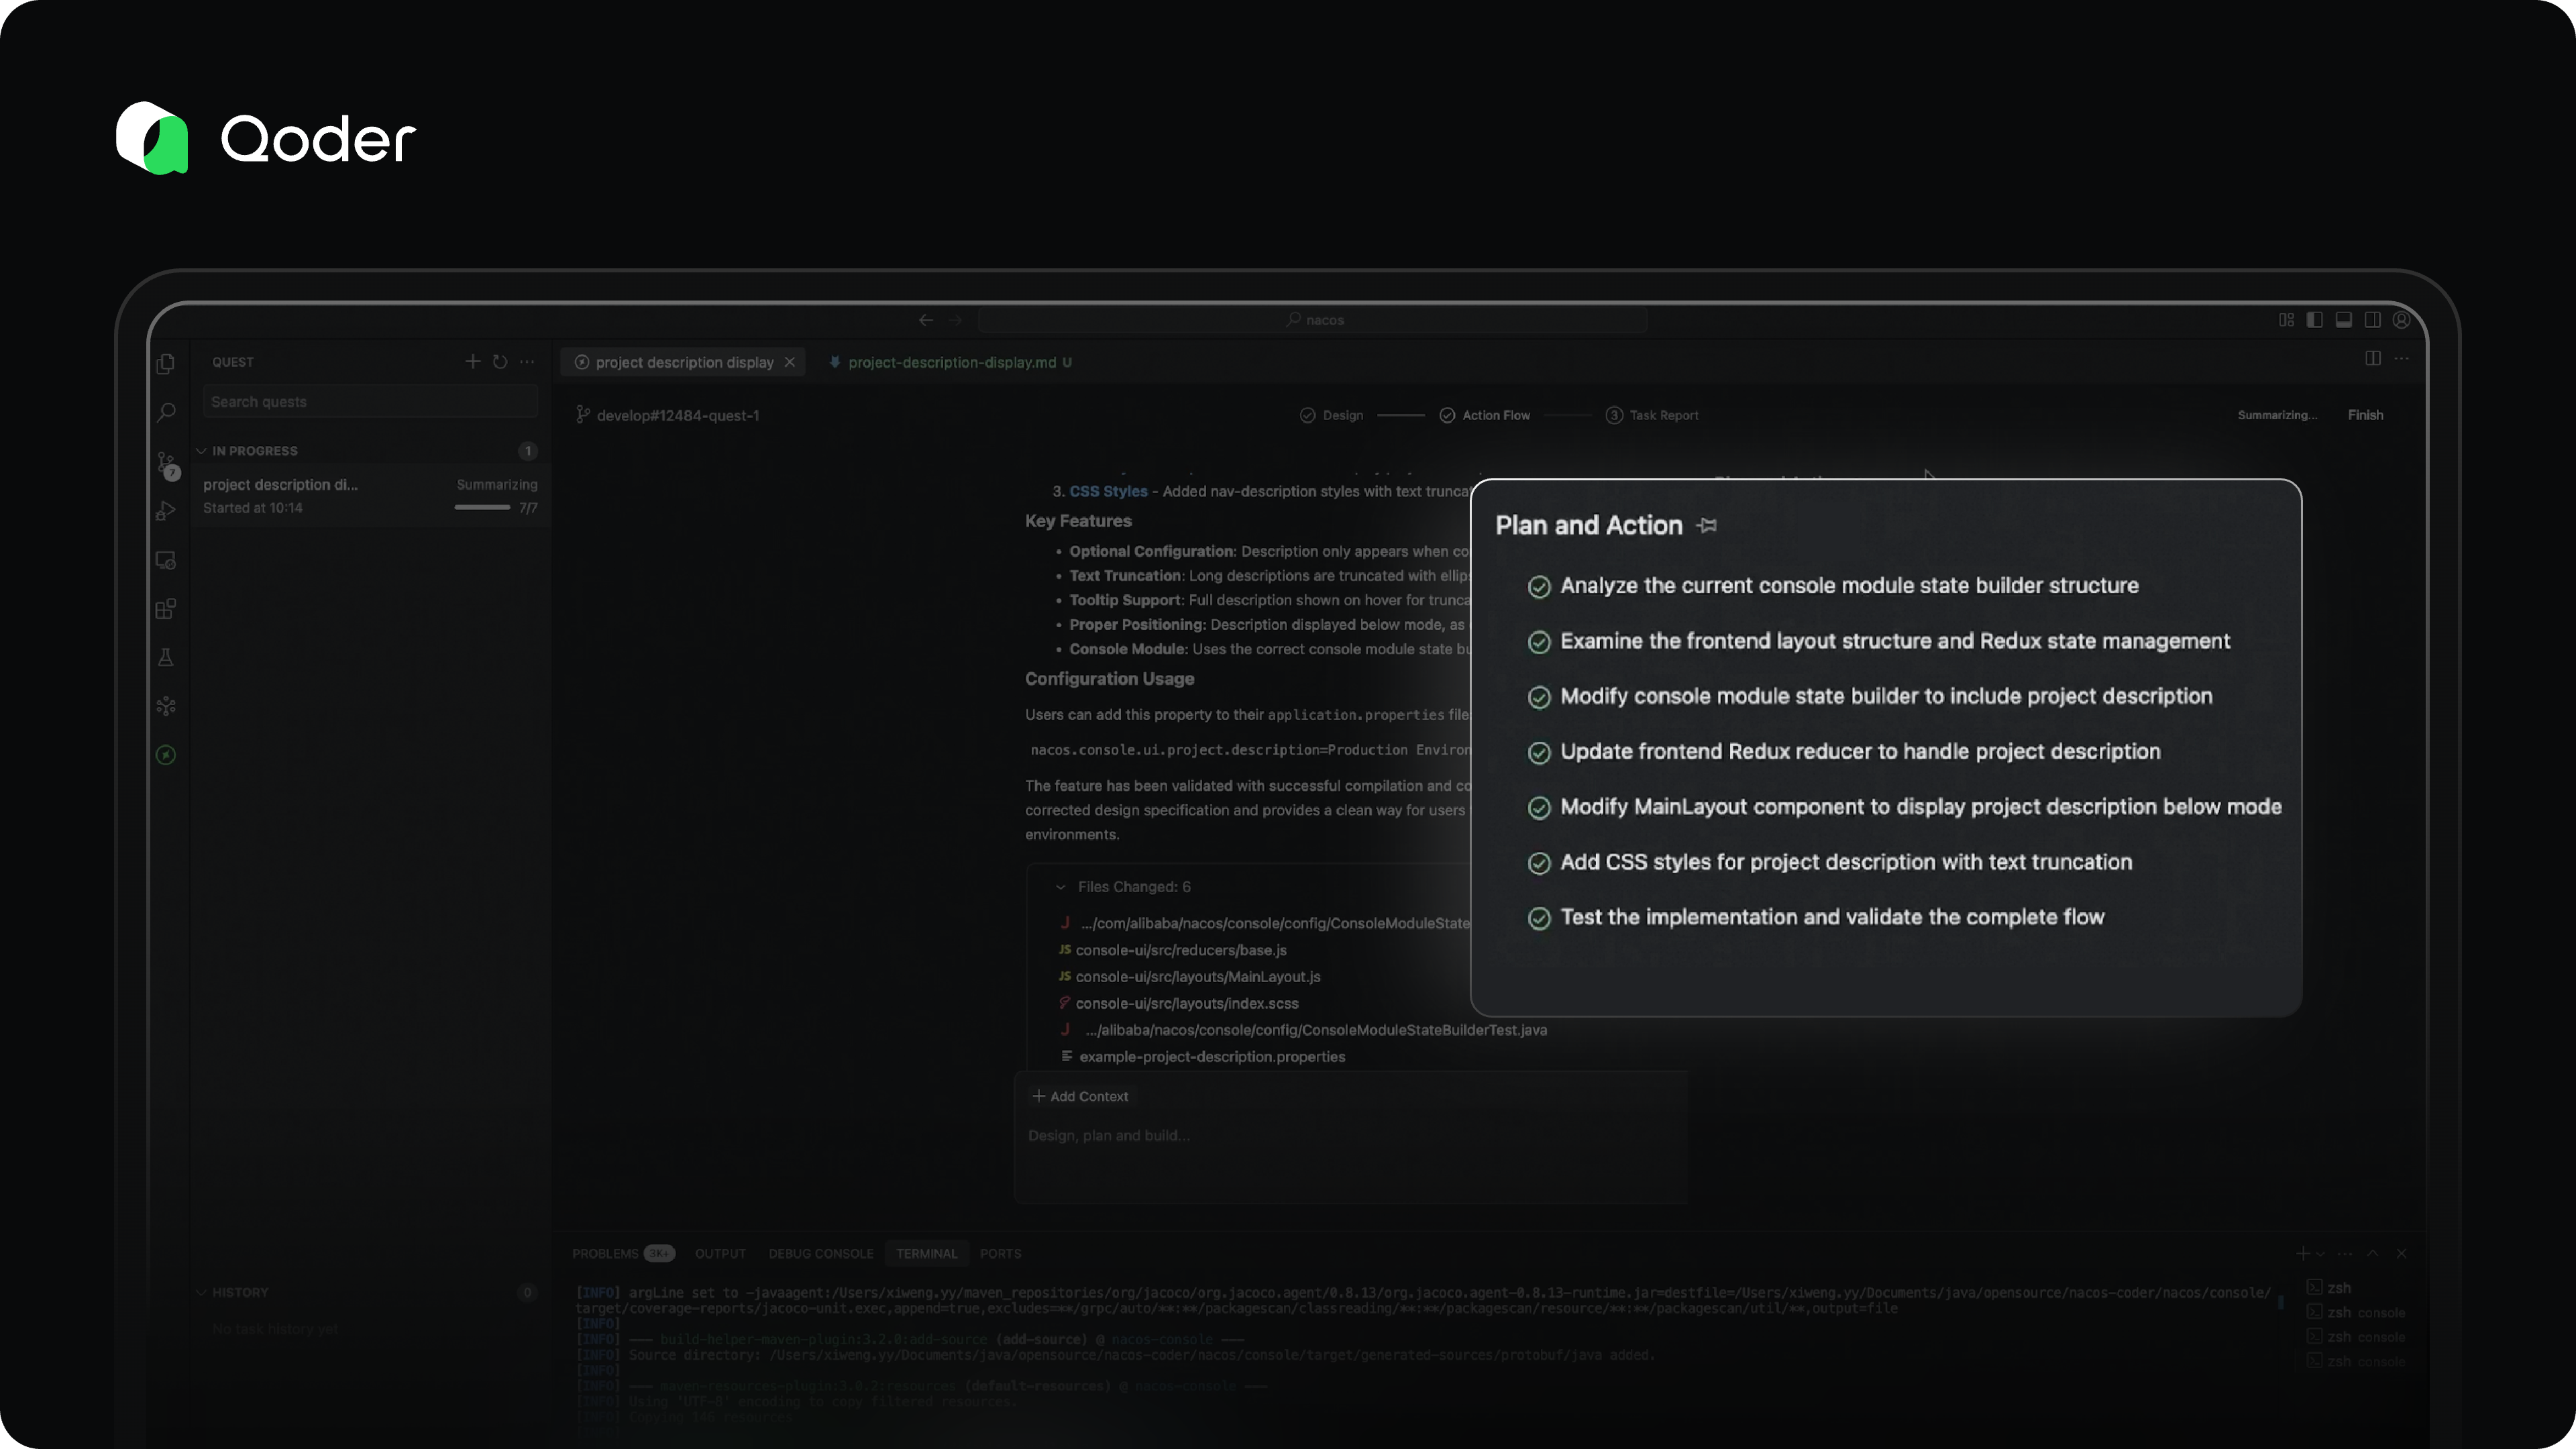Image resolution: width=2576 pixels, height=1449 pixels.
Task: Open the Search icon in activity bar
Action: (x=166, y=412)
